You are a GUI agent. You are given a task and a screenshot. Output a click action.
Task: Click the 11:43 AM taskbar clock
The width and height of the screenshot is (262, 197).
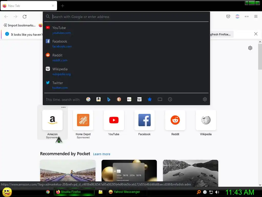pos(240,192)
